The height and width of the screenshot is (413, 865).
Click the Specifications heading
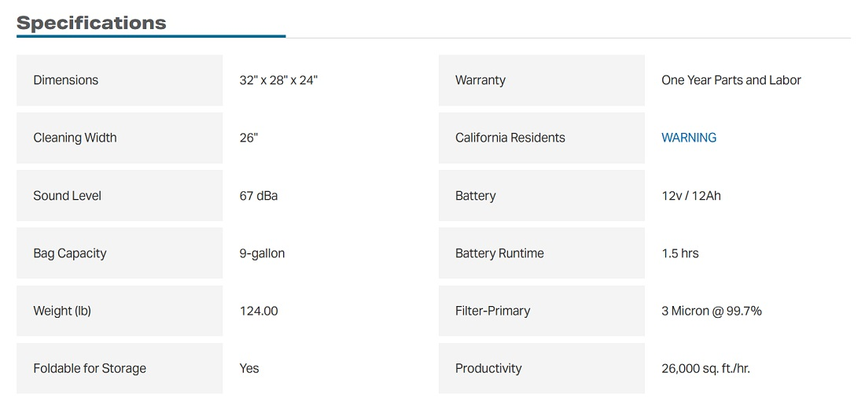point(91,23)
